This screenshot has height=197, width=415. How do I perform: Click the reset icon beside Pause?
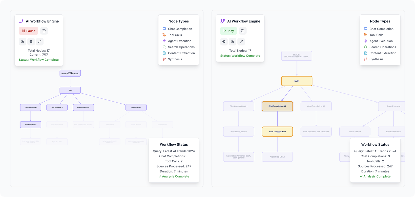[44, 31]
